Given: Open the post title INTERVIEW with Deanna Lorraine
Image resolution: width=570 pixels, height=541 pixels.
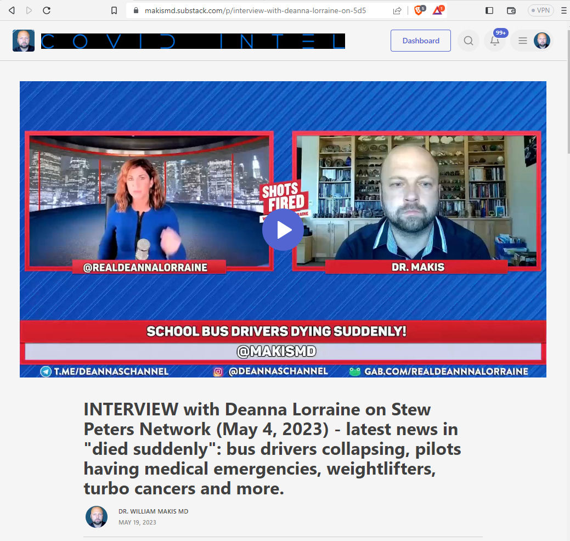Looking at the screenshot, I should coord(272,449).
